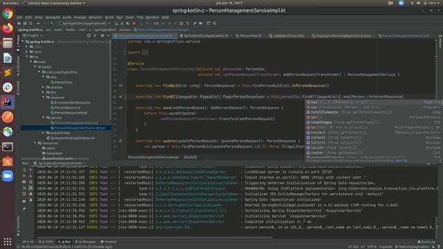Collapse the resource package
The image size is (443, 249).
point(43,98)
